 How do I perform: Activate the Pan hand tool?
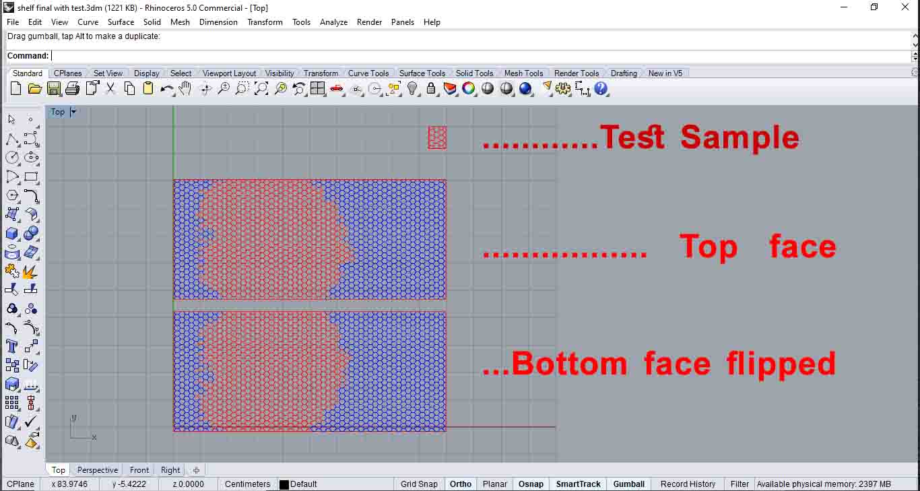[186, 88]
